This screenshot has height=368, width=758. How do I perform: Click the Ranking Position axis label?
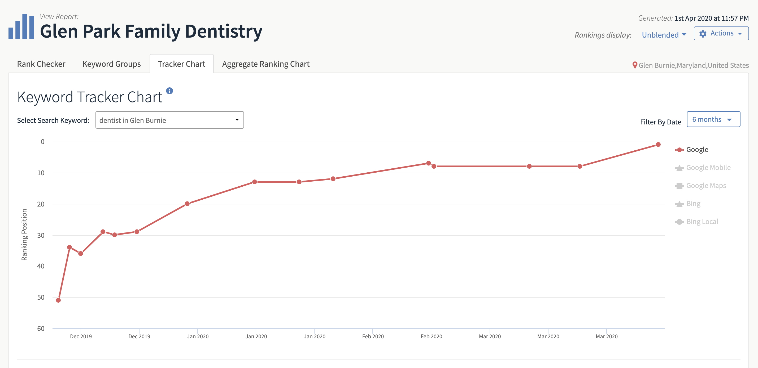coord(24,235)
